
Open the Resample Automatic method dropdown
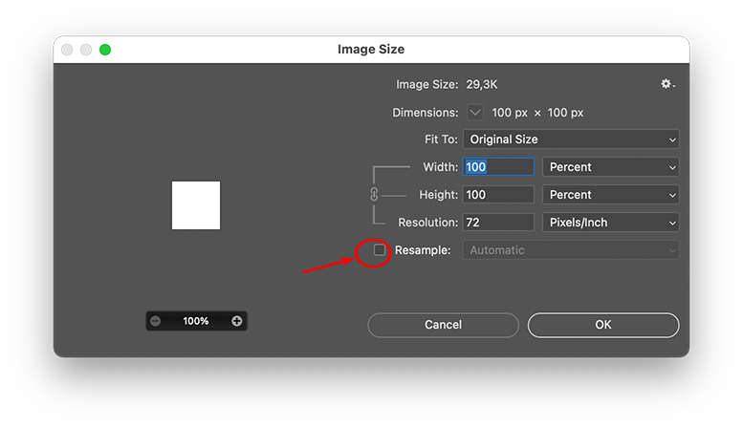pyautogui.click(x=571, y=250)
